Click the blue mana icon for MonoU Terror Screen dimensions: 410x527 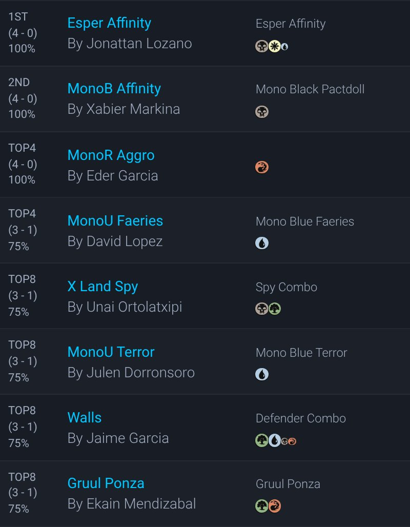[x=262, y=374]
